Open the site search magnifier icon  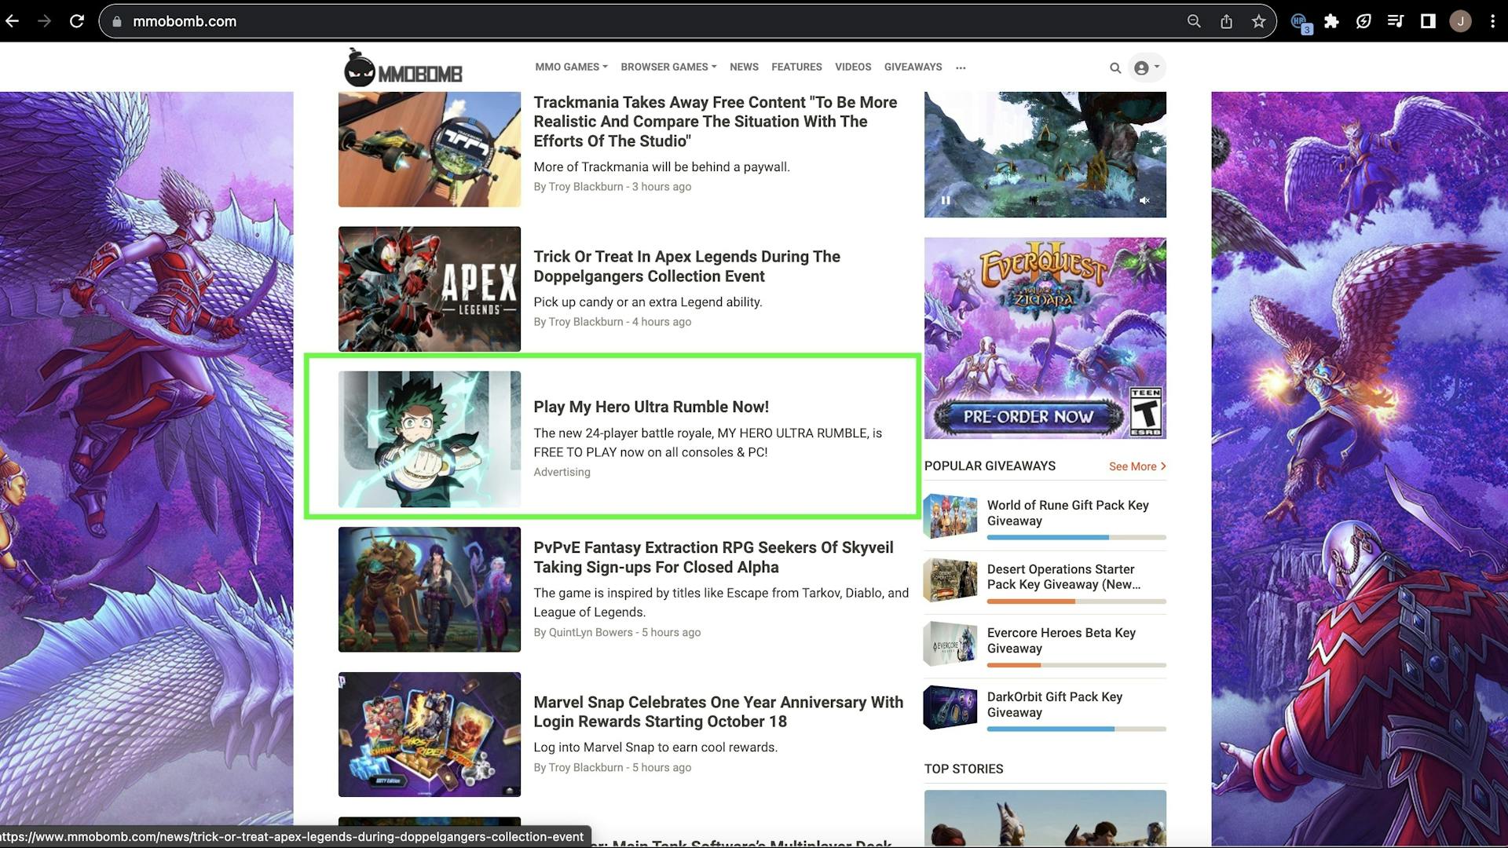tap(1115, 68)
